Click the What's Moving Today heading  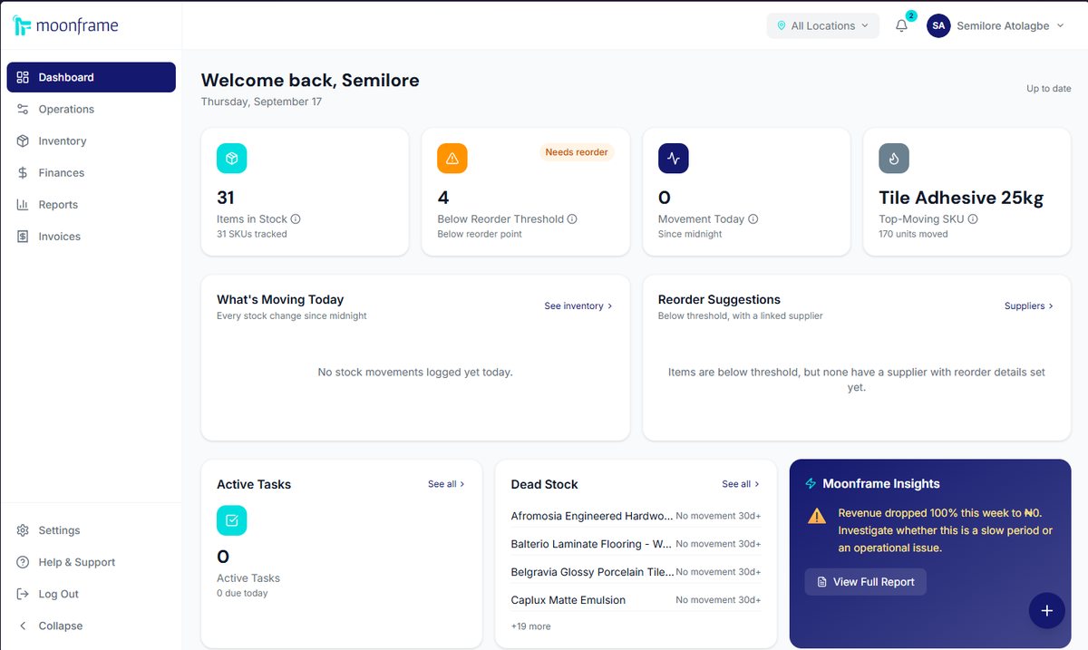click(280, 299)
